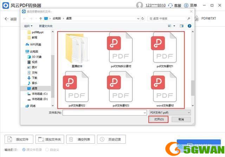This screenshot has height=157, width=225.
Task: Click the 添加文件夹 button
Action: (x=50, y=139)
